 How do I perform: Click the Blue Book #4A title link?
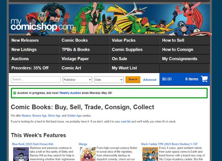pyautogui.click(x=33, y=144)
